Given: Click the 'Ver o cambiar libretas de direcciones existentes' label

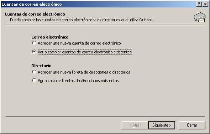Looking at the screenshot, I should click(x=78, y=81).
